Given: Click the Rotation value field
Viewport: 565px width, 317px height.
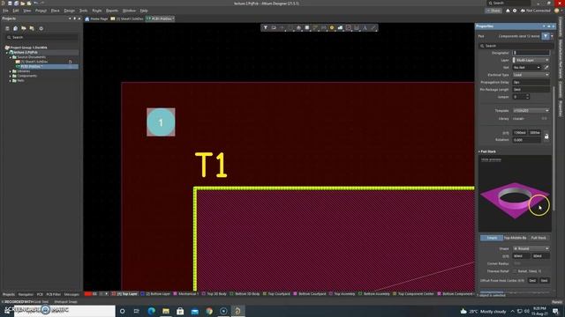Looking at the screenshot, I should [x=526, y=140].
